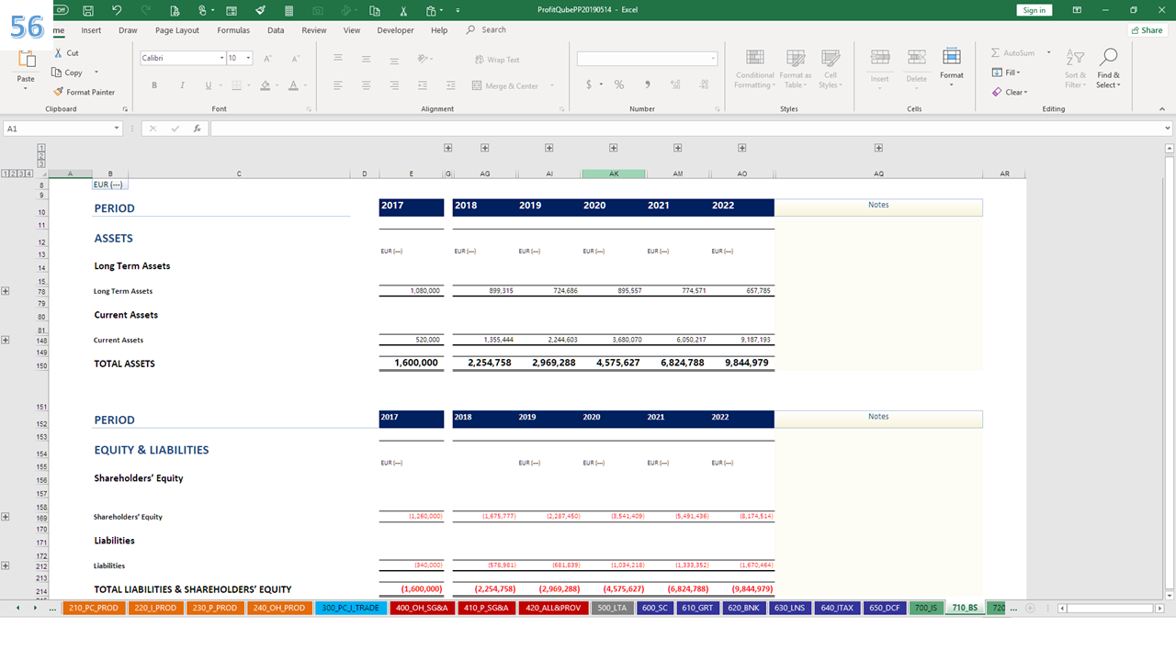The width and height of the screenshot is (1176, 661).
Task: Copy the selection with Copy button
Action: (67, 73)
